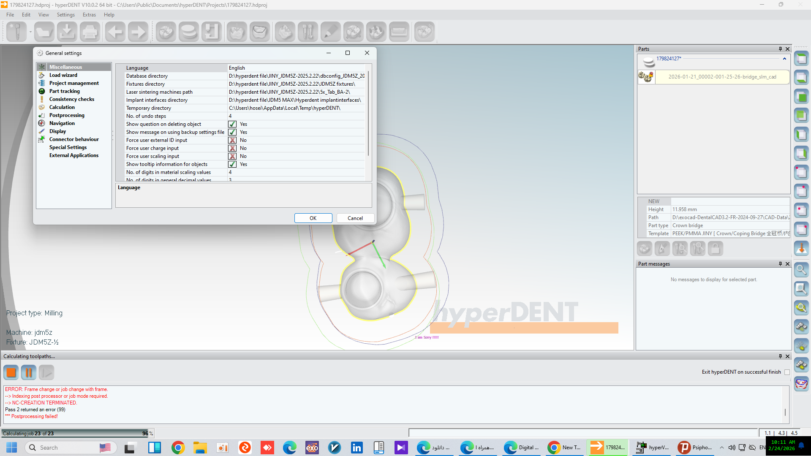Open the Help menu

coord(109,15)
